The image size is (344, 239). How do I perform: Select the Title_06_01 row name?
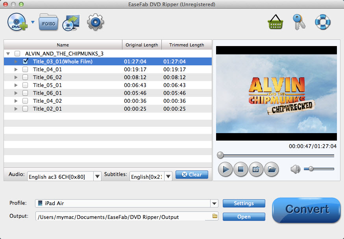point(47,93)
